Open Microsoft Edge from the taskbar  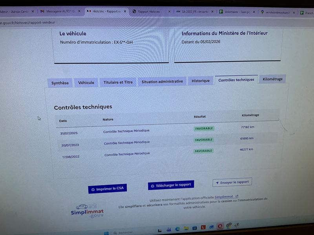(177, 228)
